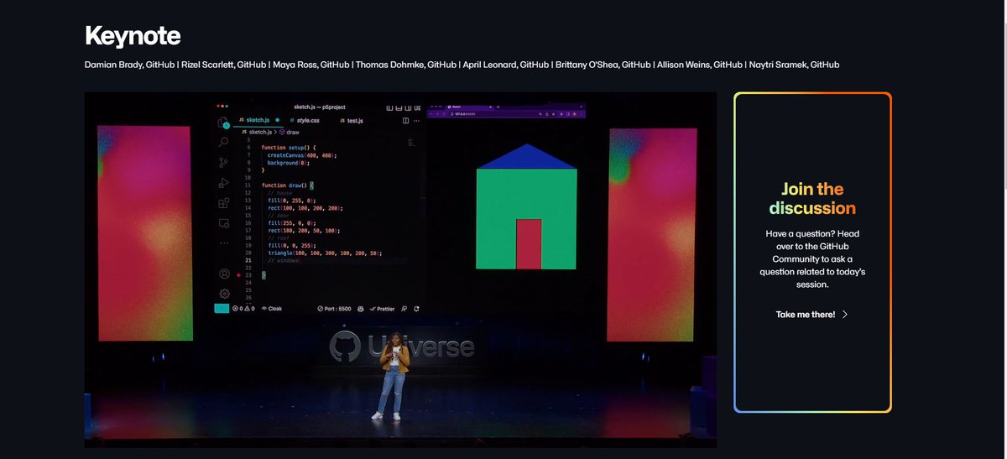Click the teal remote indicator in the status bar
The image size is (1007, 459).
point(222,309)
